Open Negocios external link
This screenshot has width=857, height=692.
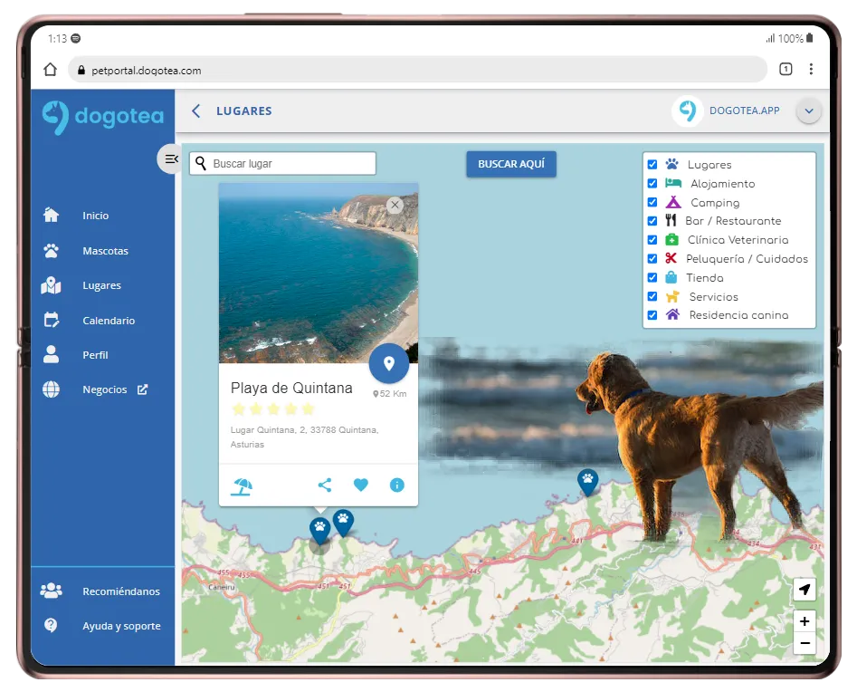coord(113,389)
